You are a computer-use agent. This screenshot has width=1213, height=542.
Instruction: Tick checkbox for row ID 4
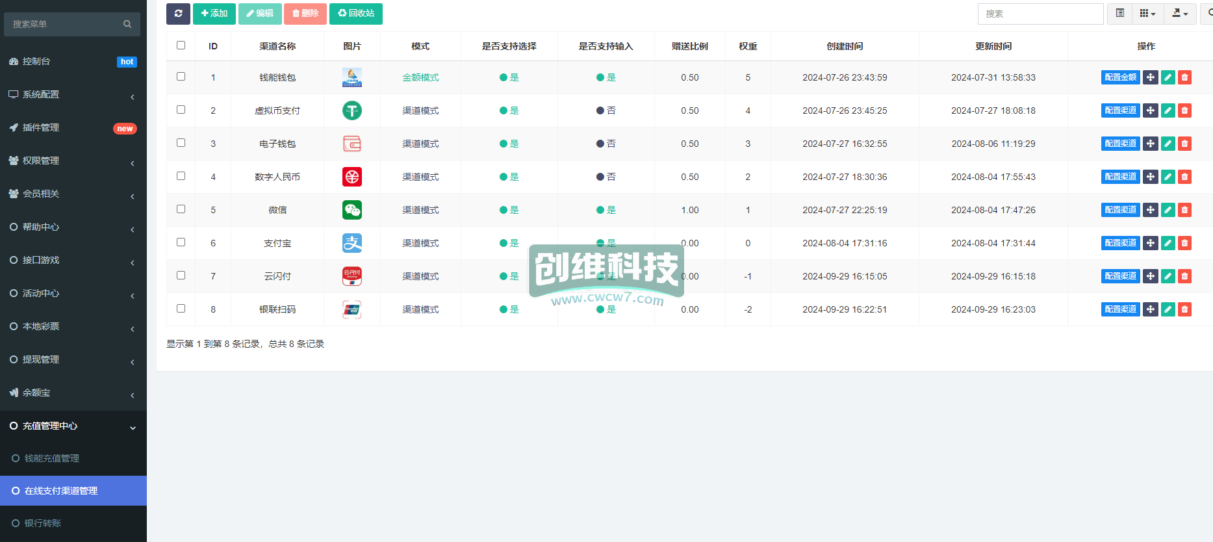(181, 175)
